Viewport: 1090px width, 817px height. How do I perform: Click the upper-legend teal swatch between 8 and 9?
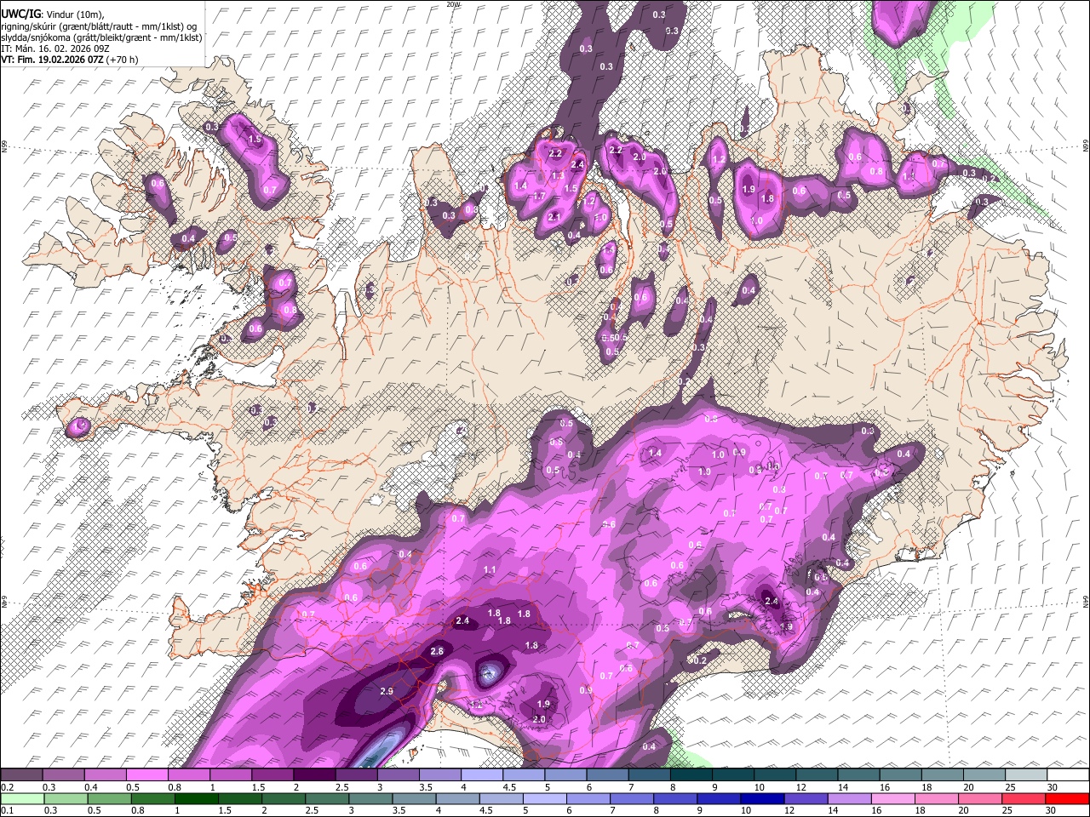pyautogui.click(x=691, y=774)
